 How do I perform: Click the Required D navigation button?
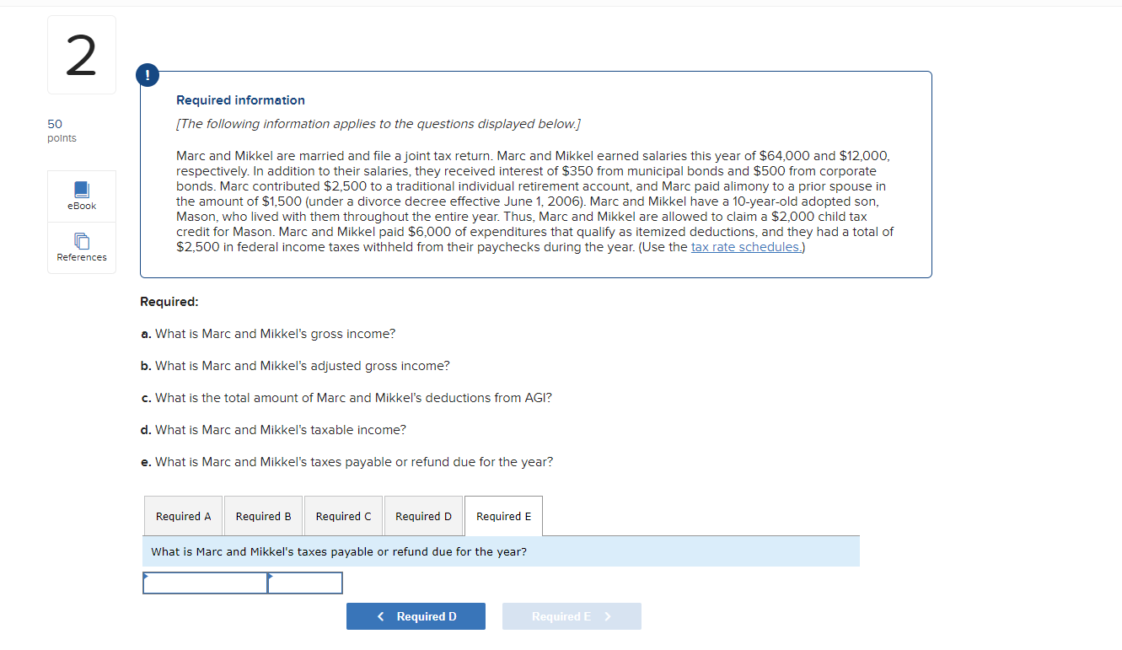(416, 615)
